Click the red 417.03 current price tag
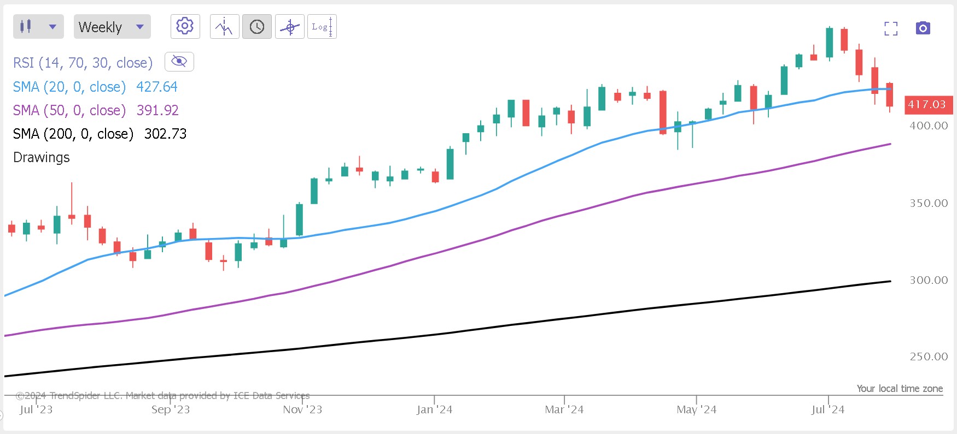The width and height of the screenshot is (957, 434). [x=927, y=104]
